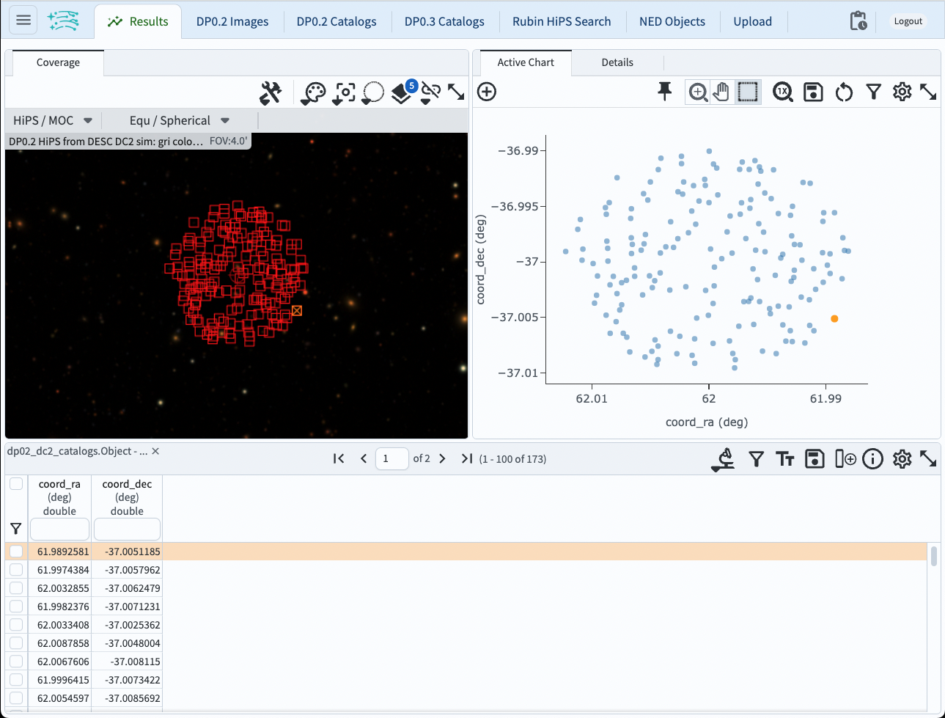
Task: Check the row with coord_ra 62.0067606
Action: coord(16,662)
